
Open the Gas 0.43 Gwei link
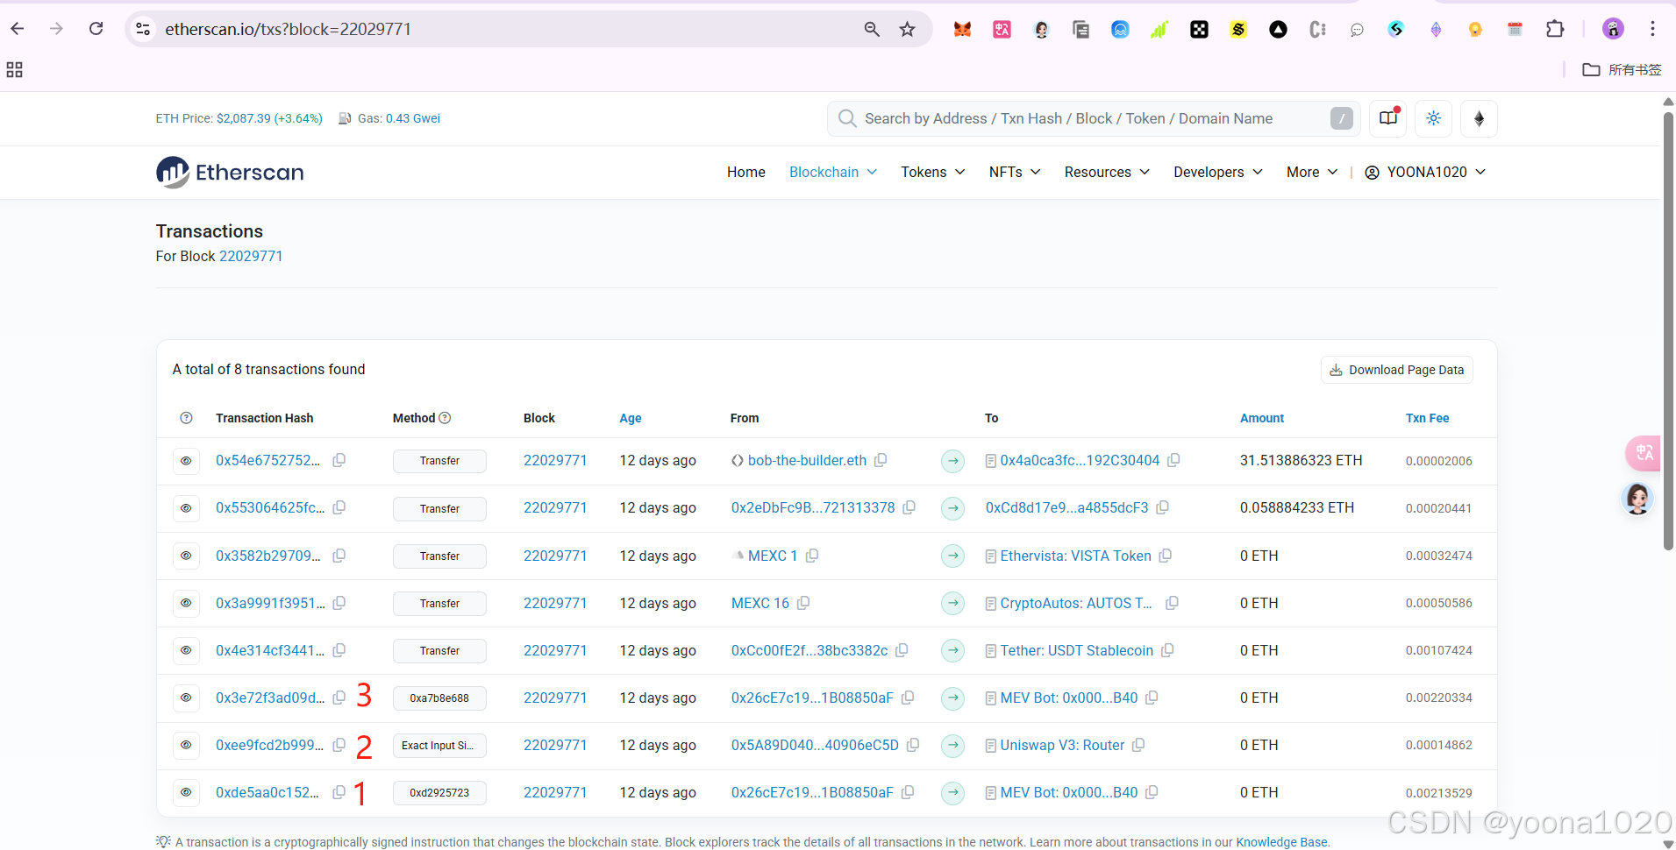(413, 118)
